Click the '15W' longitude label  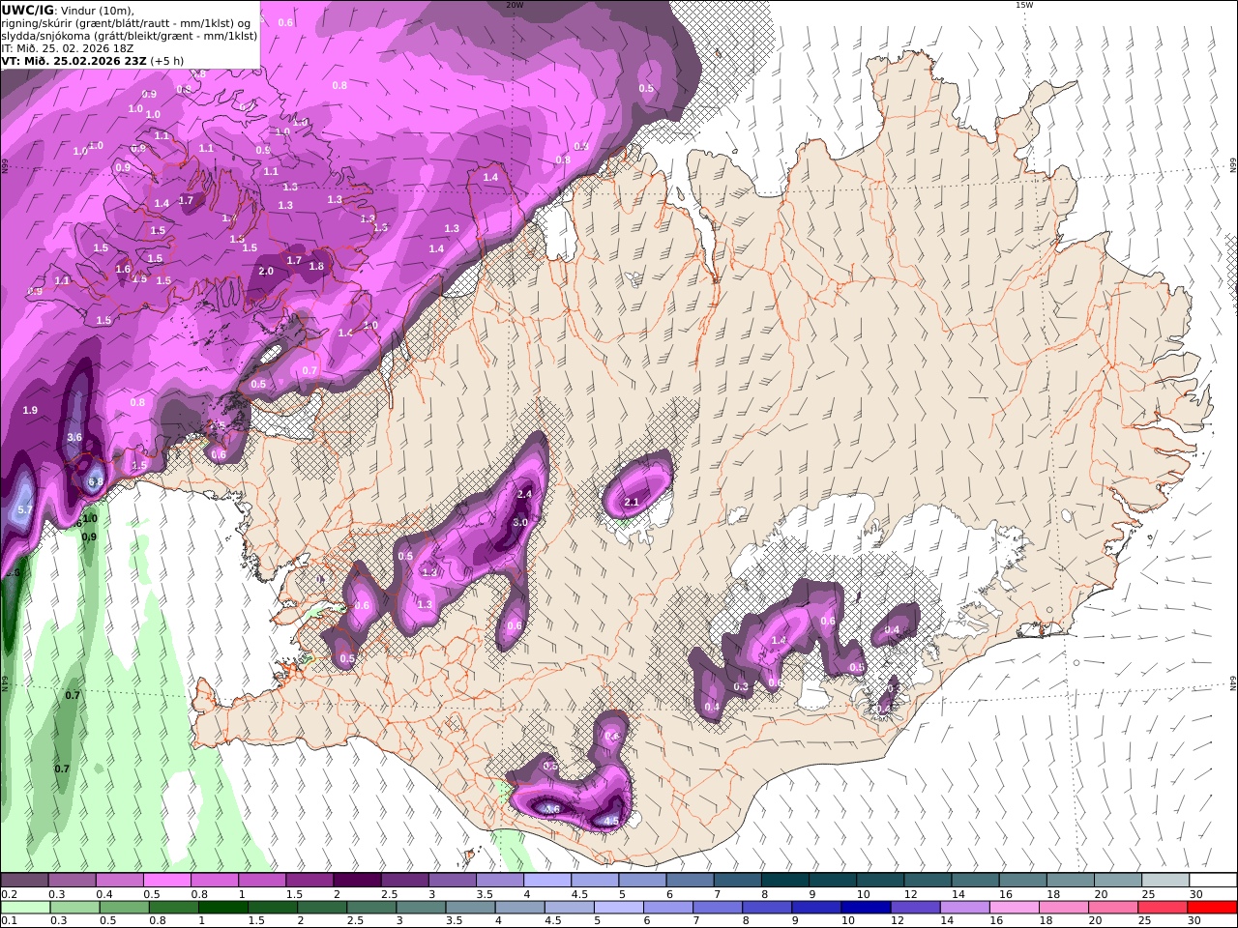click(x=1024, y=5)
